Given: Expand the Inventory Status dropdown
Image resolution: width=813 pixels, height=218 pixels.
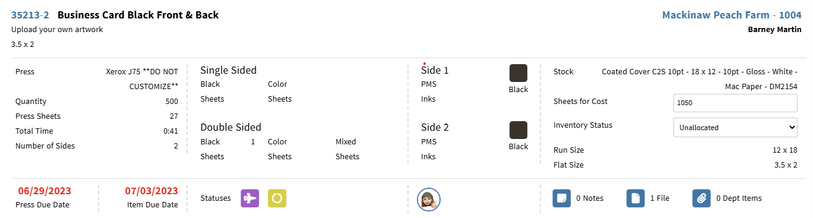Looking at the screenshot, I should 735,127.
